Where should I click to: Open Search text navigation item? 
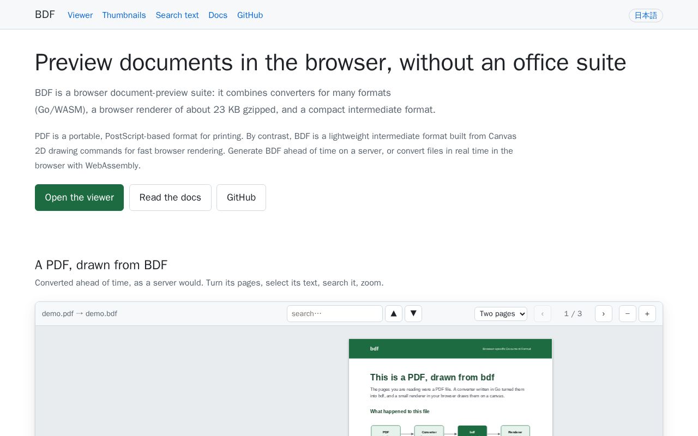pos(177,15)
